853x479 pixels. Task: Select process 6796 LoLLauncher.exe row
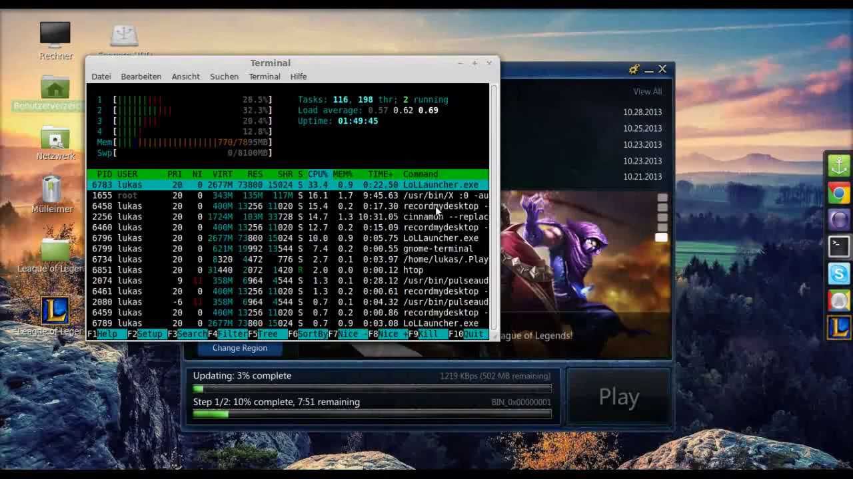point(288,238)
